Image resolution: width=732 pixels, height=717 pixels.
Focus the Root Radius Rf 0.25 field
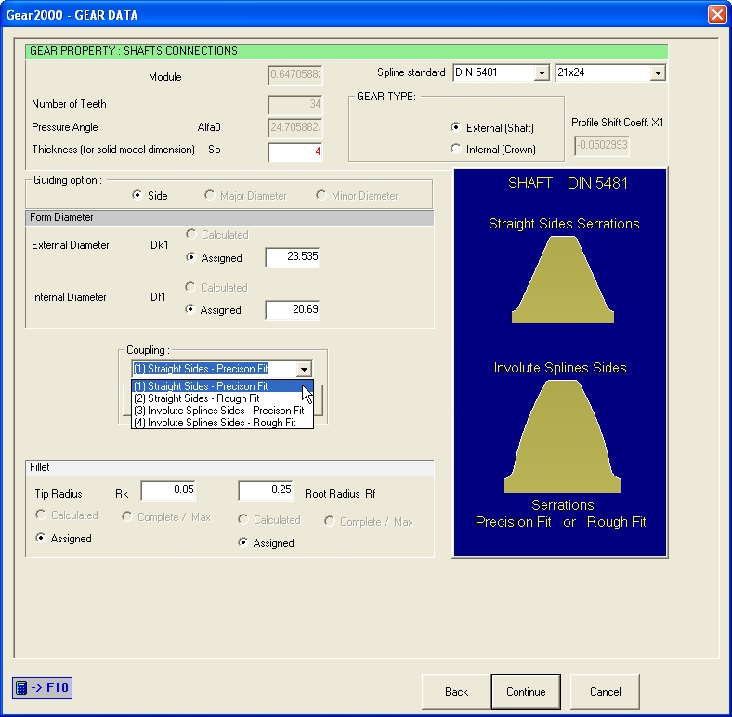click(x=266, y=489)
